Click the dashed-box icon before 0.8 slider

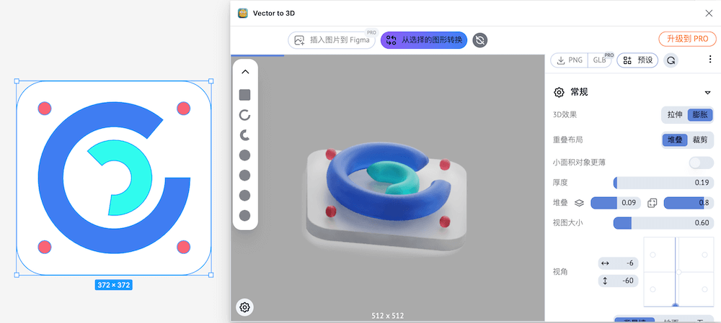(x=652, y=203)
